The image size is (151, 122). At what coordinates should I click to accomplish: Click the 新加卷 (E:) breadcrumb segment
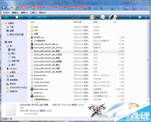[37, 7]
